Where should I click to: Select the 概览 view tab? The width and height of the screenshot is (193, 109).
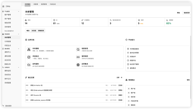pos(28,31)
